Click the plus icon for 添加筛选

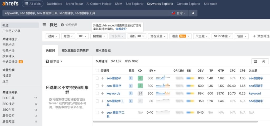coord(254,36)
